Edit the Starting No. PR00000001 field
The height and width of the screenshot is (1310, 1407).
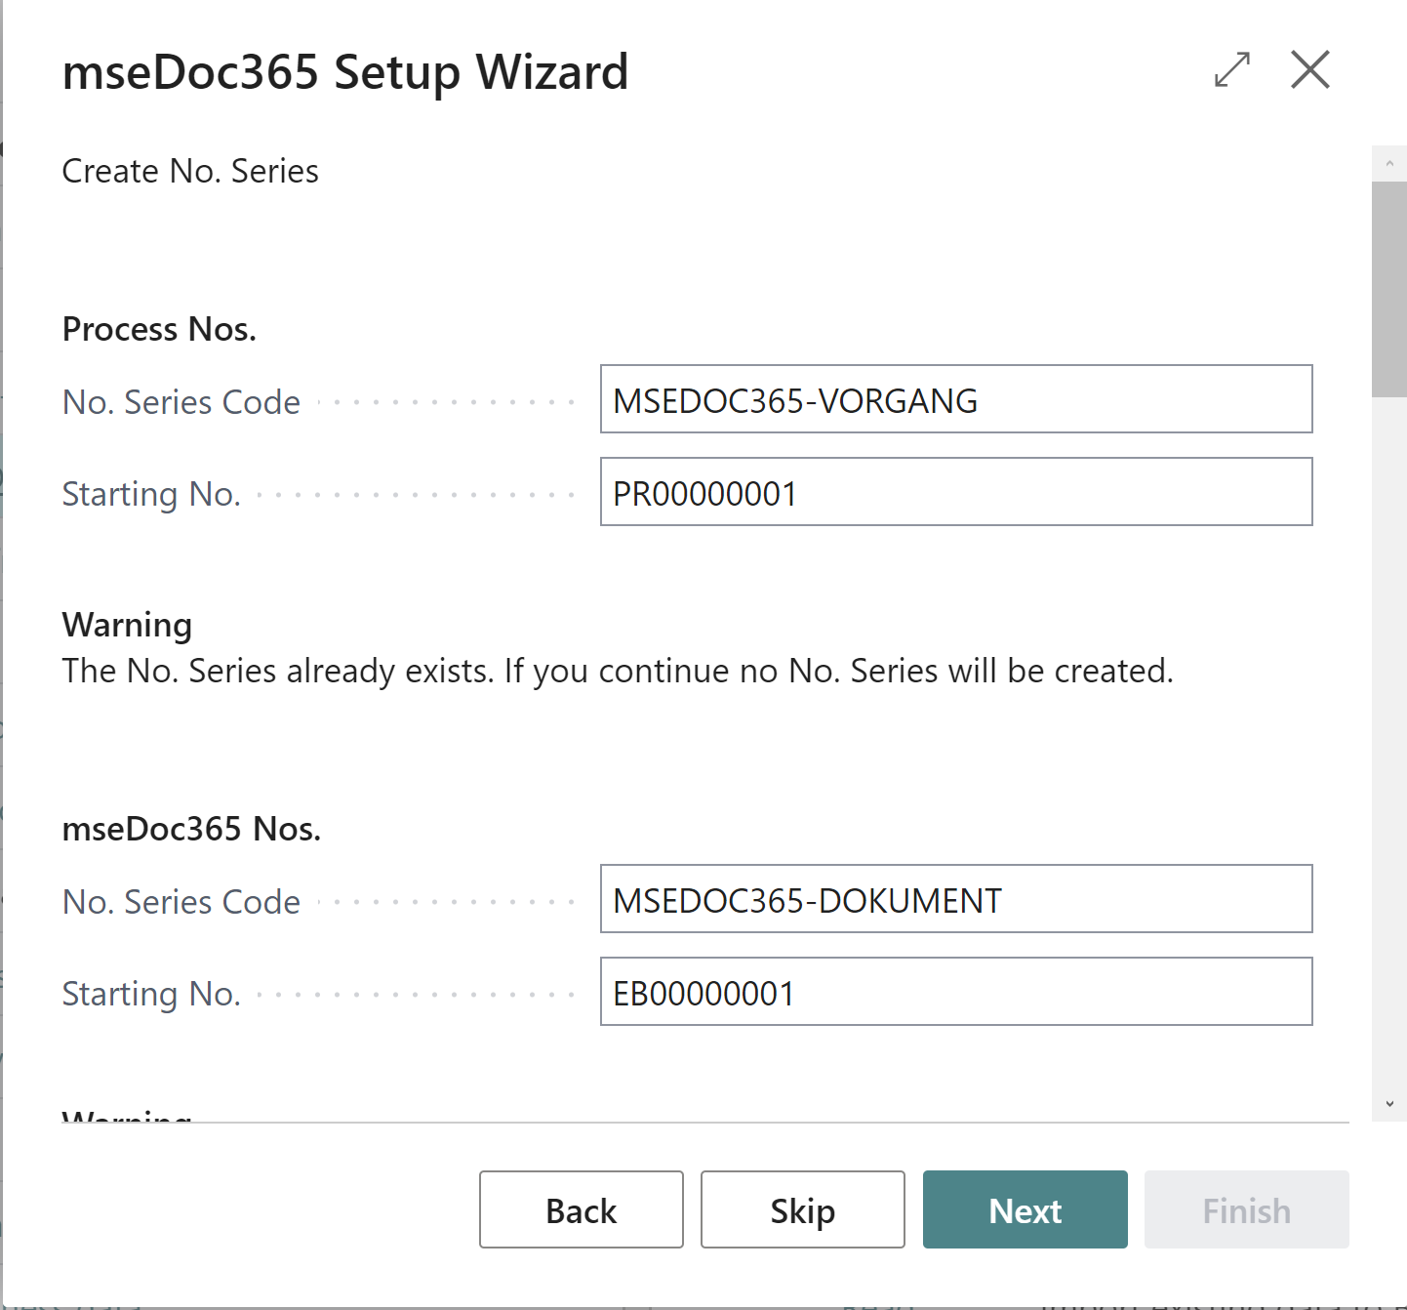click(x=956, y=492)
